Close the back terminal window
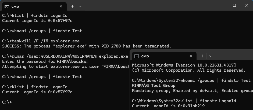 [247, 5]
